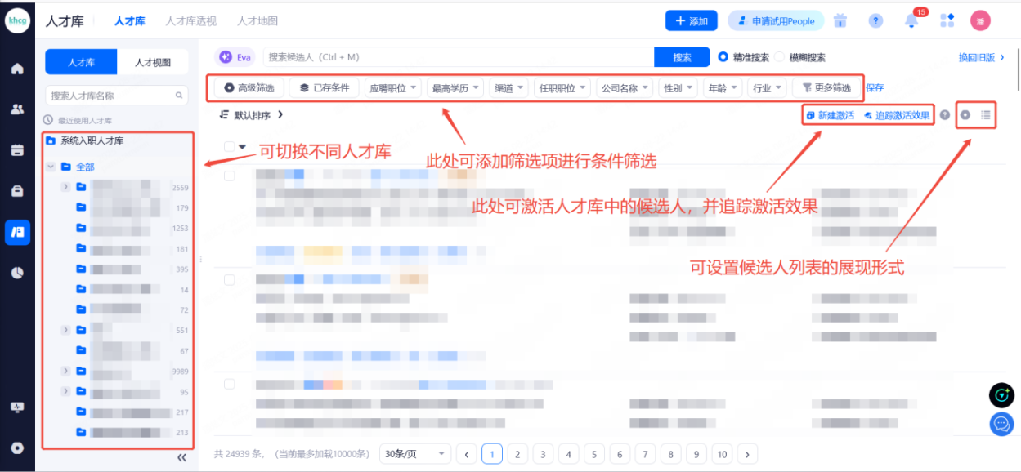Open the apps grid icon in header
This screenshot has width=1021, height=472.
(x=947, y=21)
